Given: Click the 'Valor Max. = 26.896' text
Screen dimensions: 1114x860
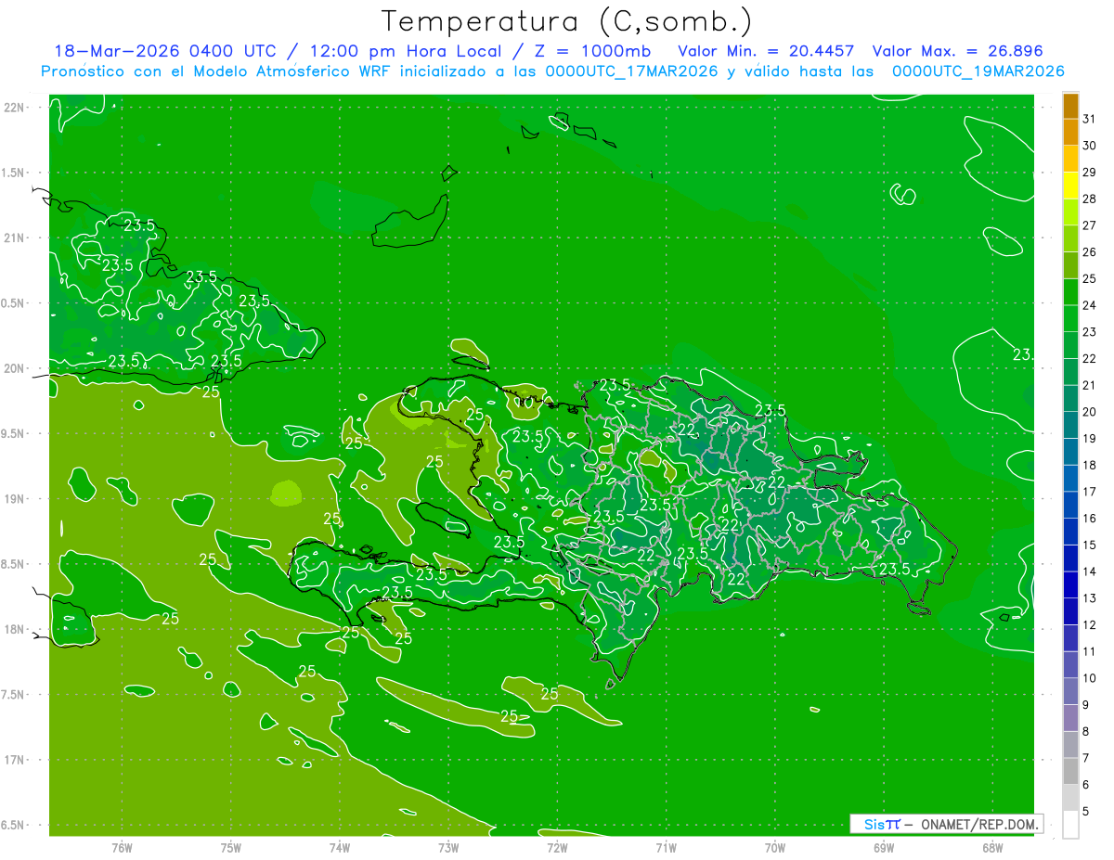Looking at the screenshot, I should [x=958, y=51].
